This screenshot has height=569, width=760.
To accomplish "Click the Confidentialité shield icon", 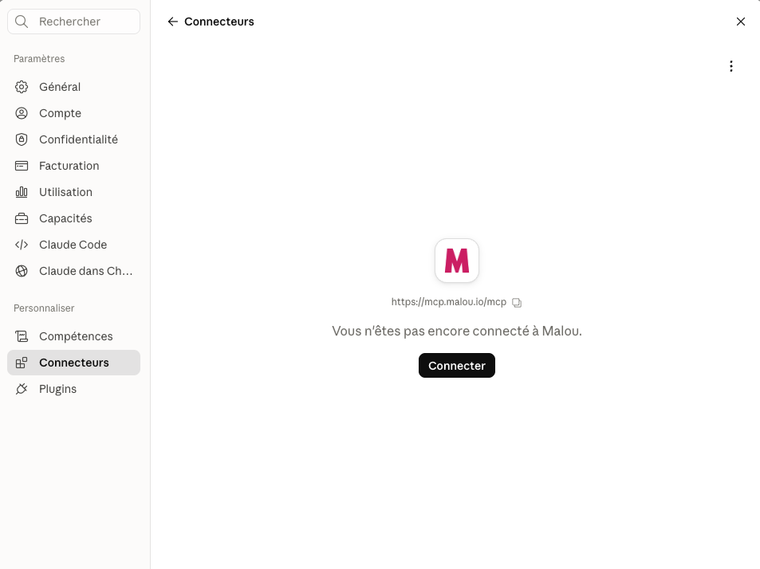I will [x=22, y=139].
